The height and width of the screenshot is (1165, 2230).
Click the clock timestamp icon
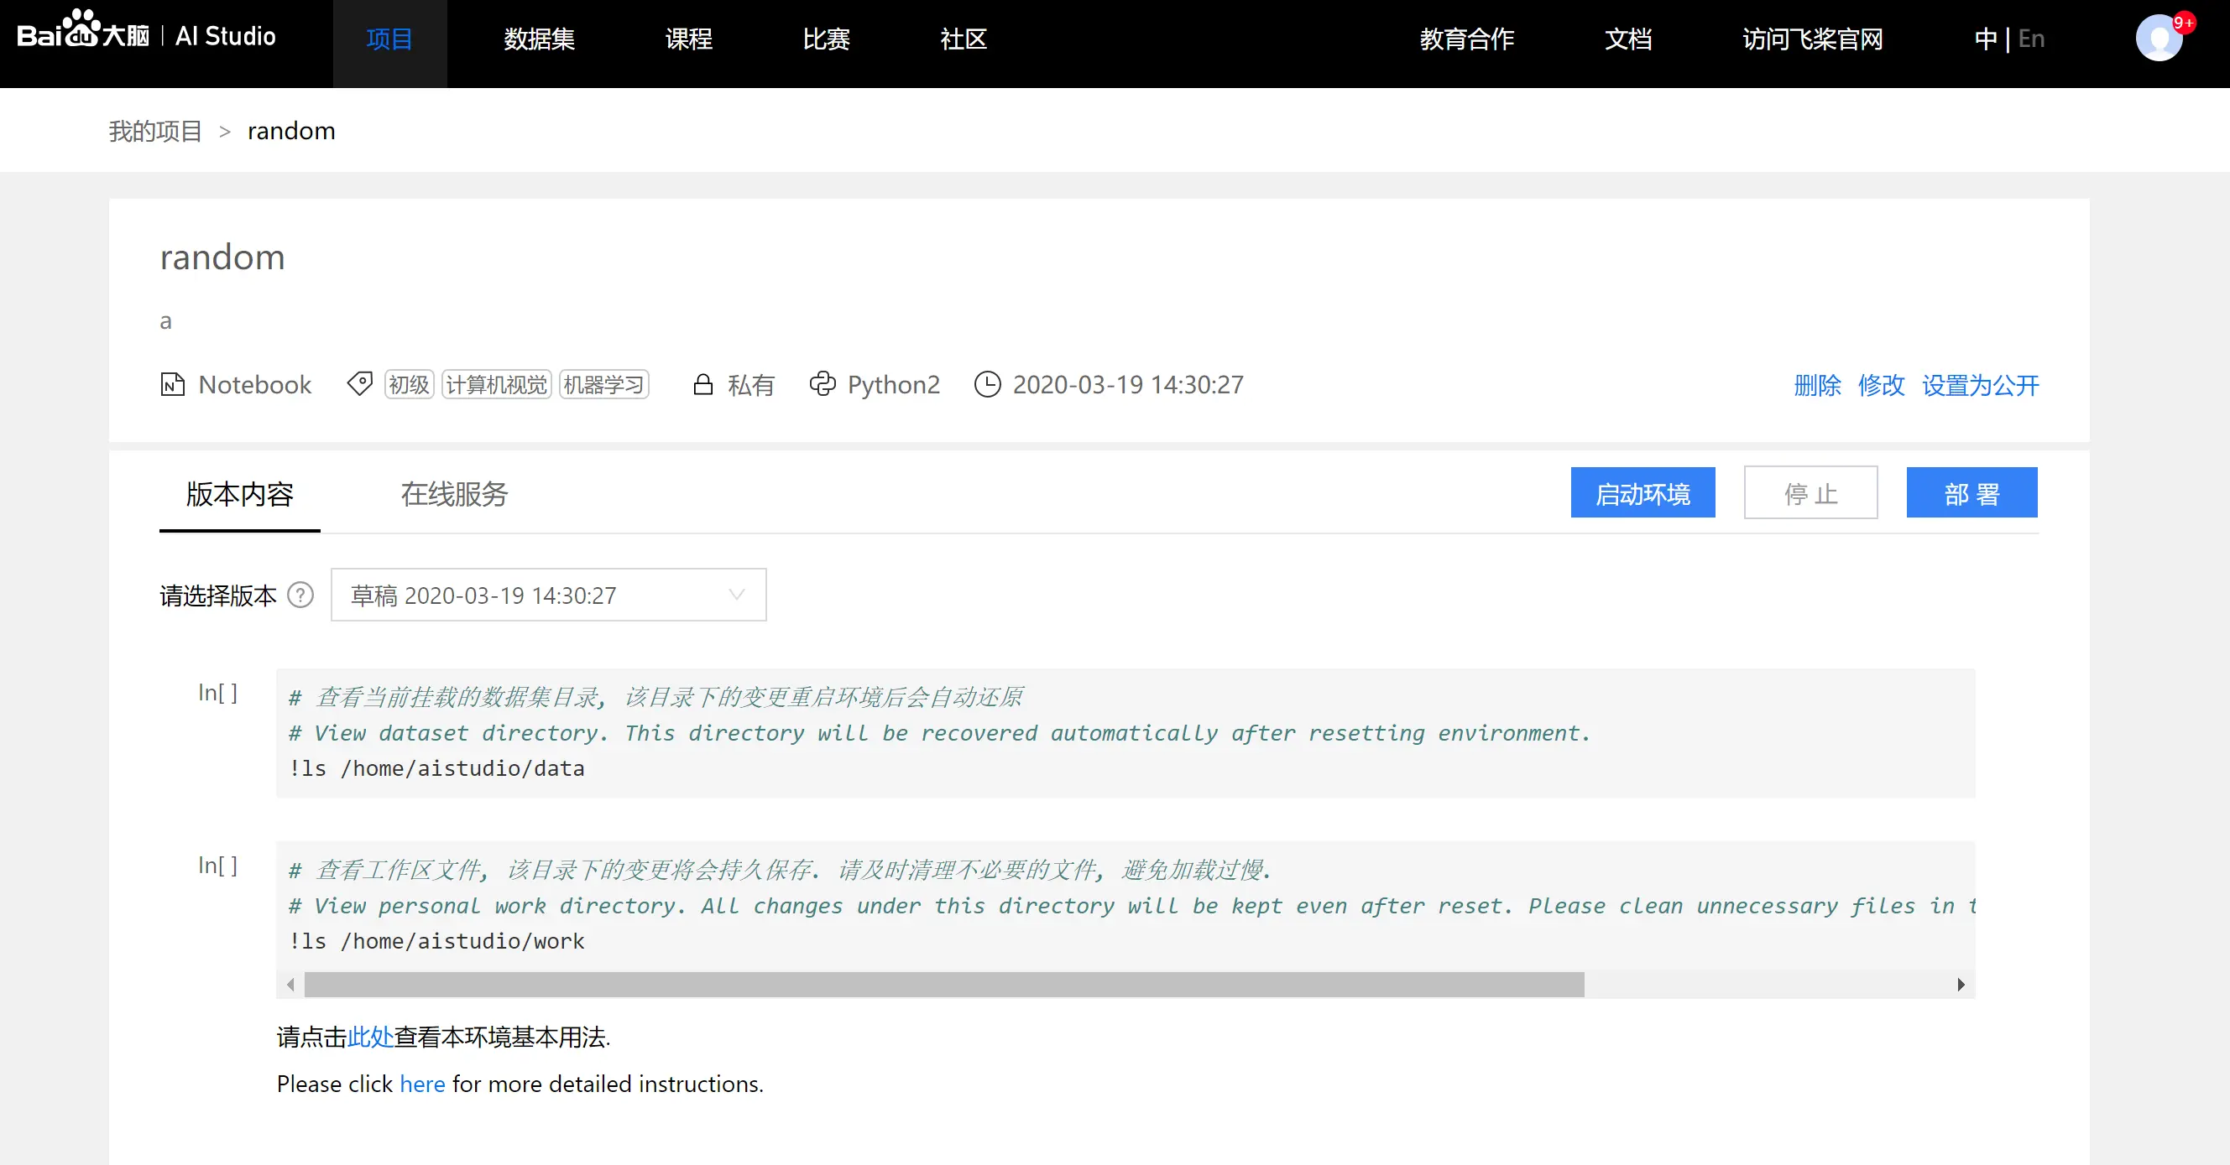point(987,384)
